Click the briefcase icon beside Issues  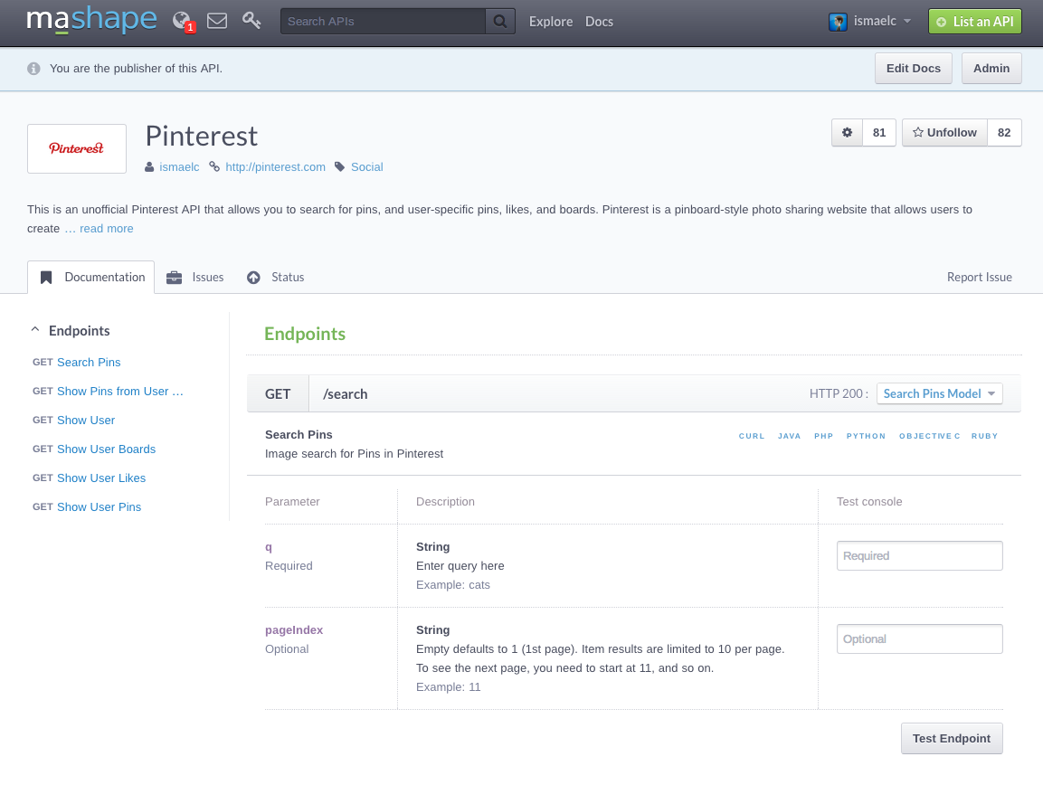(x=175, y=278)
